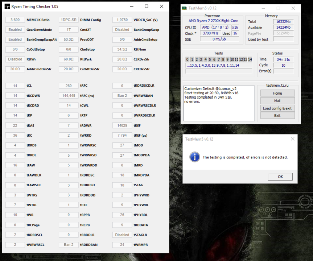Click the test order sequence field
Screen dimensions: 313x261
coord(219,65)
